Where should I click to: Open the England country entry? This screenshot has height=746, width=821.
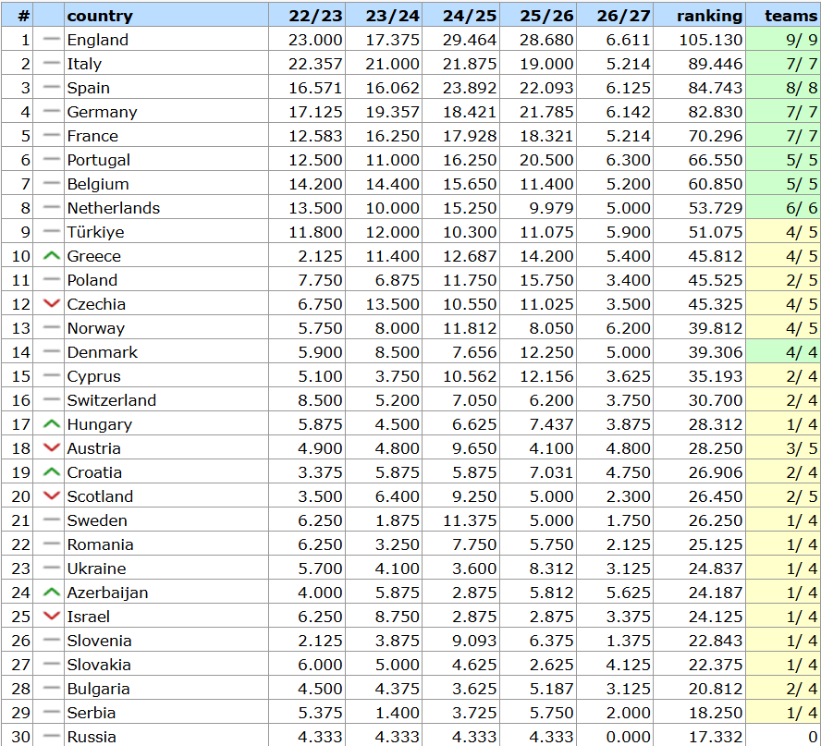pos(98,41)
